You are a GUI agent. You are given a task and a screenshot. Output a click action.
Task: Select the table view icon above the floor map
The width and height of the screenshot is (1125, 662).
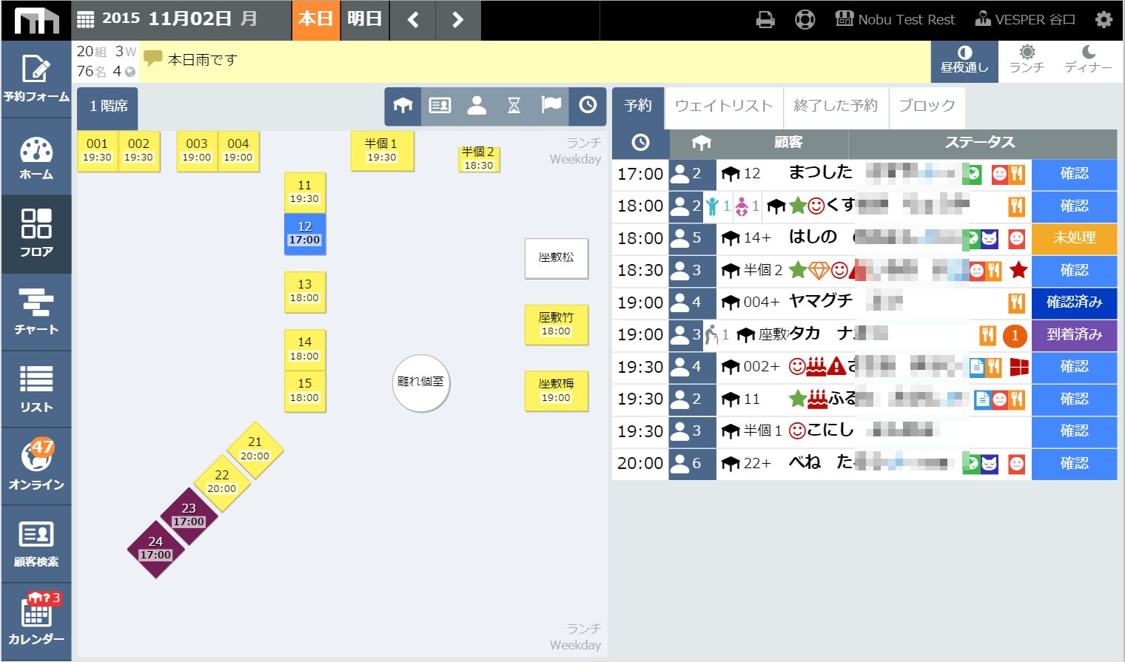pyautogui.click(x=403, y=106)
